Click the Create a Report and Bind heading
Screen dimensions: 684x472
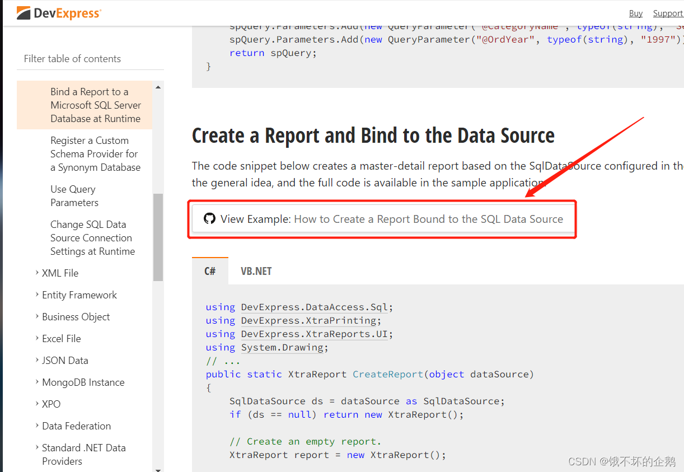[x=373, y=135]
